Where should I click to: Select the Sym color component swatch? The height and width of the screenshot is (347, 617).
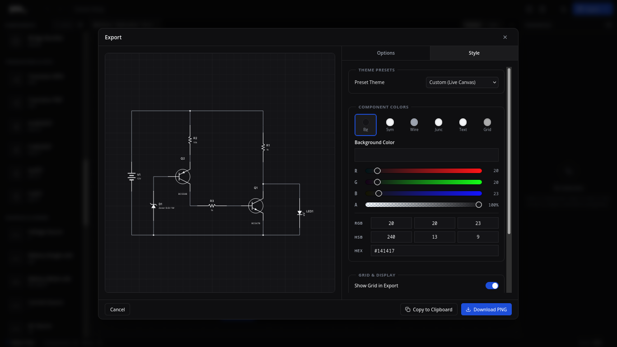(390, 125)
